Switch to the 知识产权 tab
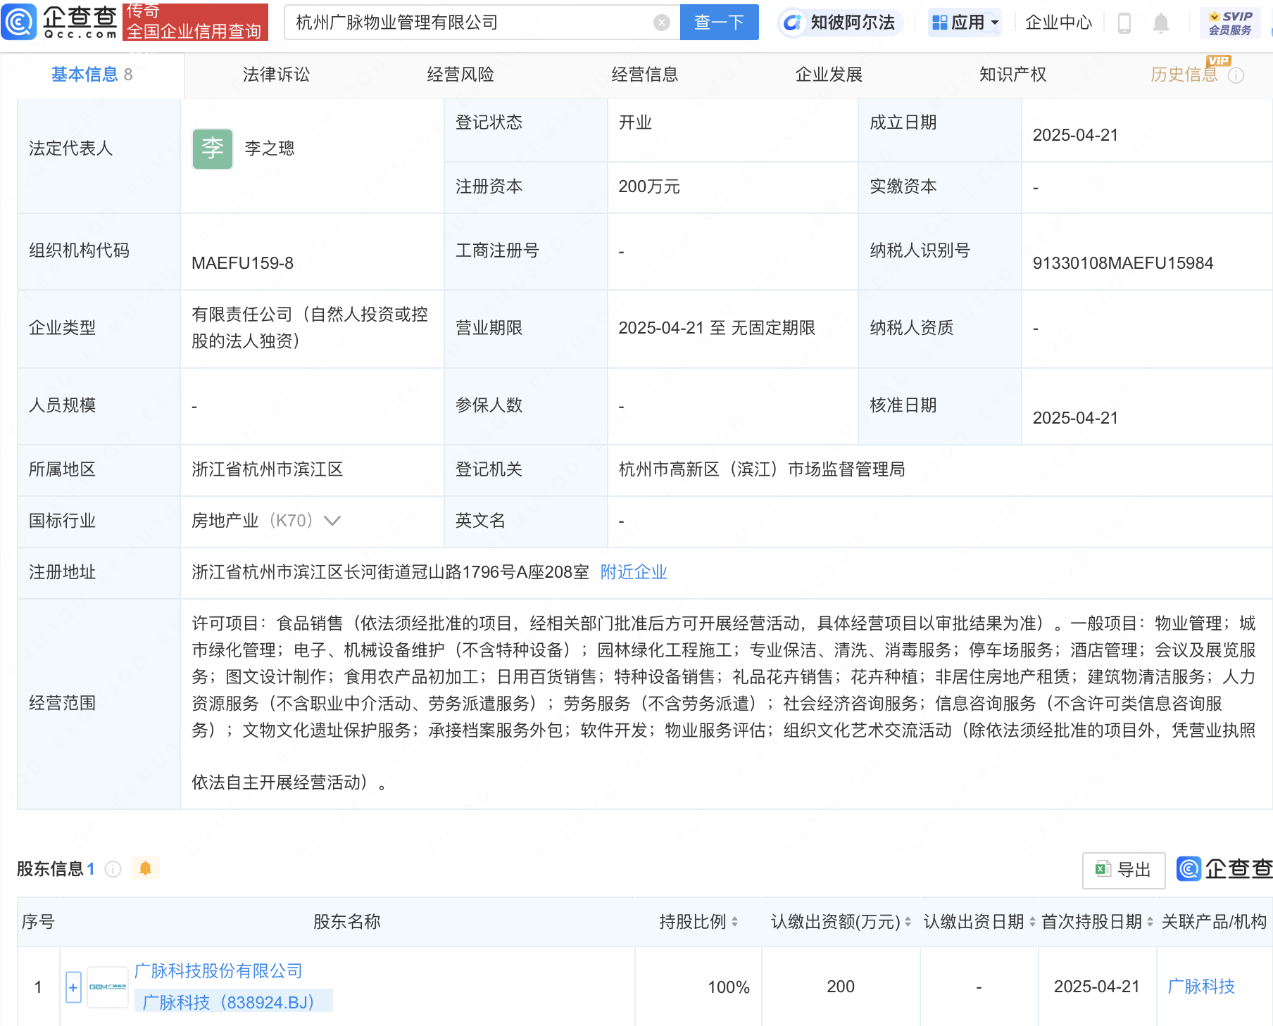 (x=1013, y=75)
